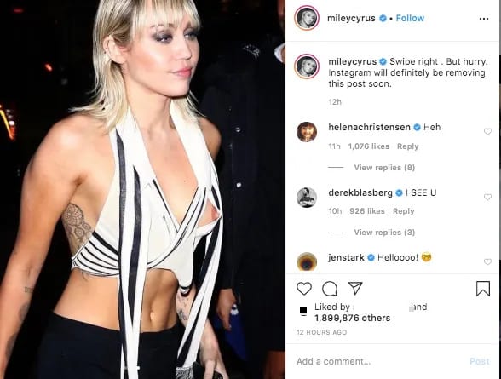Like the post with heart icon
The width and height of the screenshot is (501, 379).
pos(304,289)
